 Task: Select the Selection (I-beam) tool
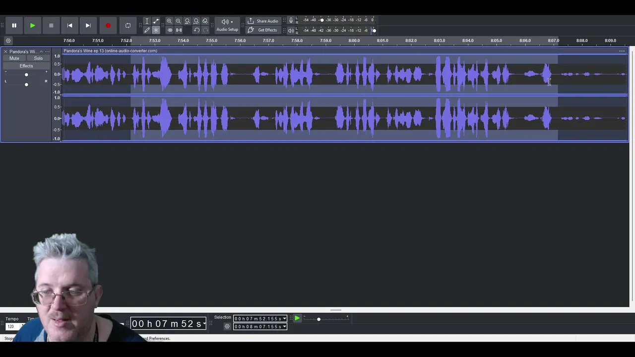pyautogui.click(x=147, y=21)
